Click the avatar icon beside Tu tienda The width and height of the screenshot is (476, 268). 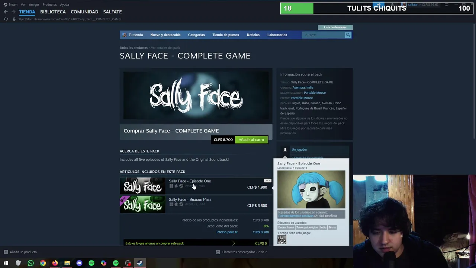[x=125, y=35]
